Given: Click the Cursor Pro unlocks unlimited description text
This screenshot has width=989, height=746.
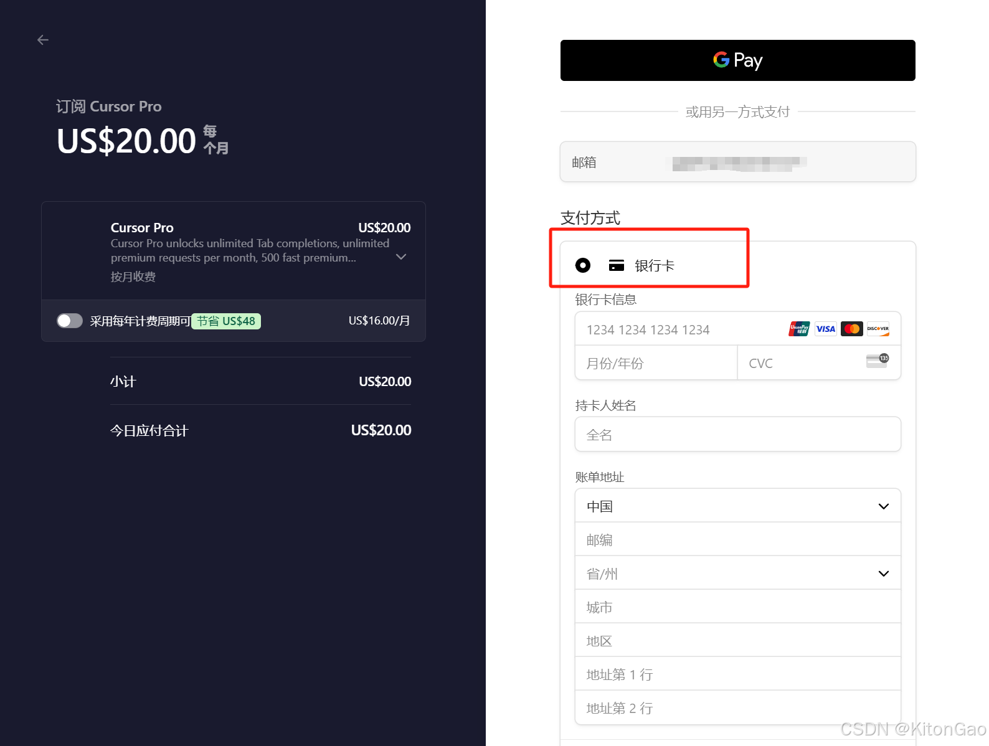Looking at the screenshot, I should [x=250, y=250].
